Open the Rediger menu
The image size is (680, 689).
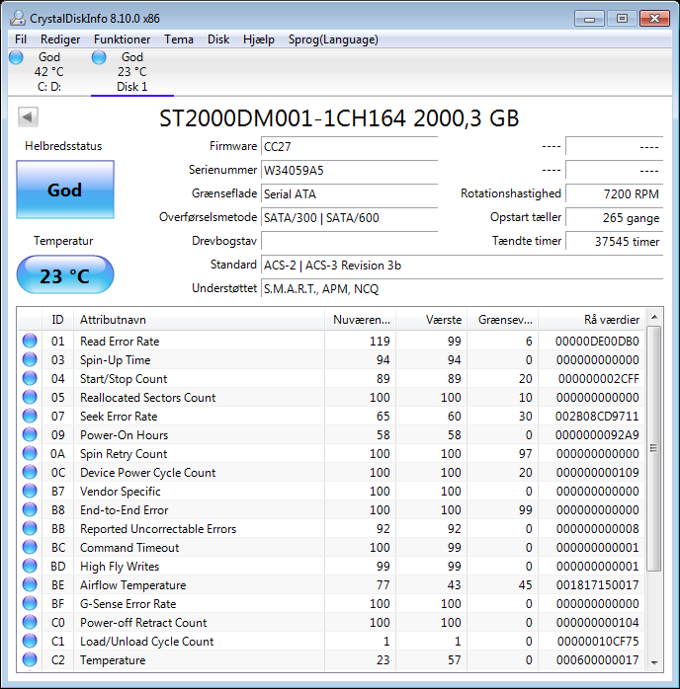tap(60, 39)
